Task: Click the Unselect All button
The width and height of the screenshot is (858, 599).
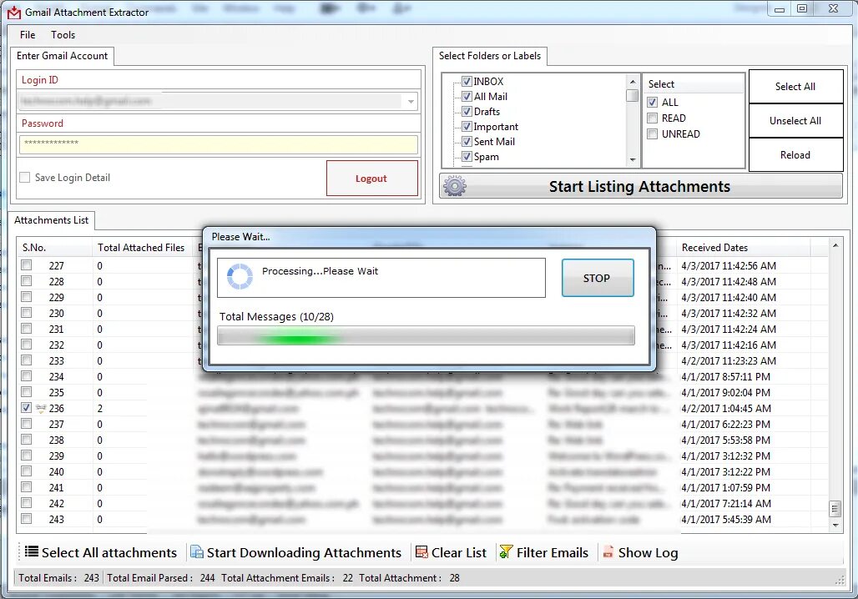Action: 795,121
